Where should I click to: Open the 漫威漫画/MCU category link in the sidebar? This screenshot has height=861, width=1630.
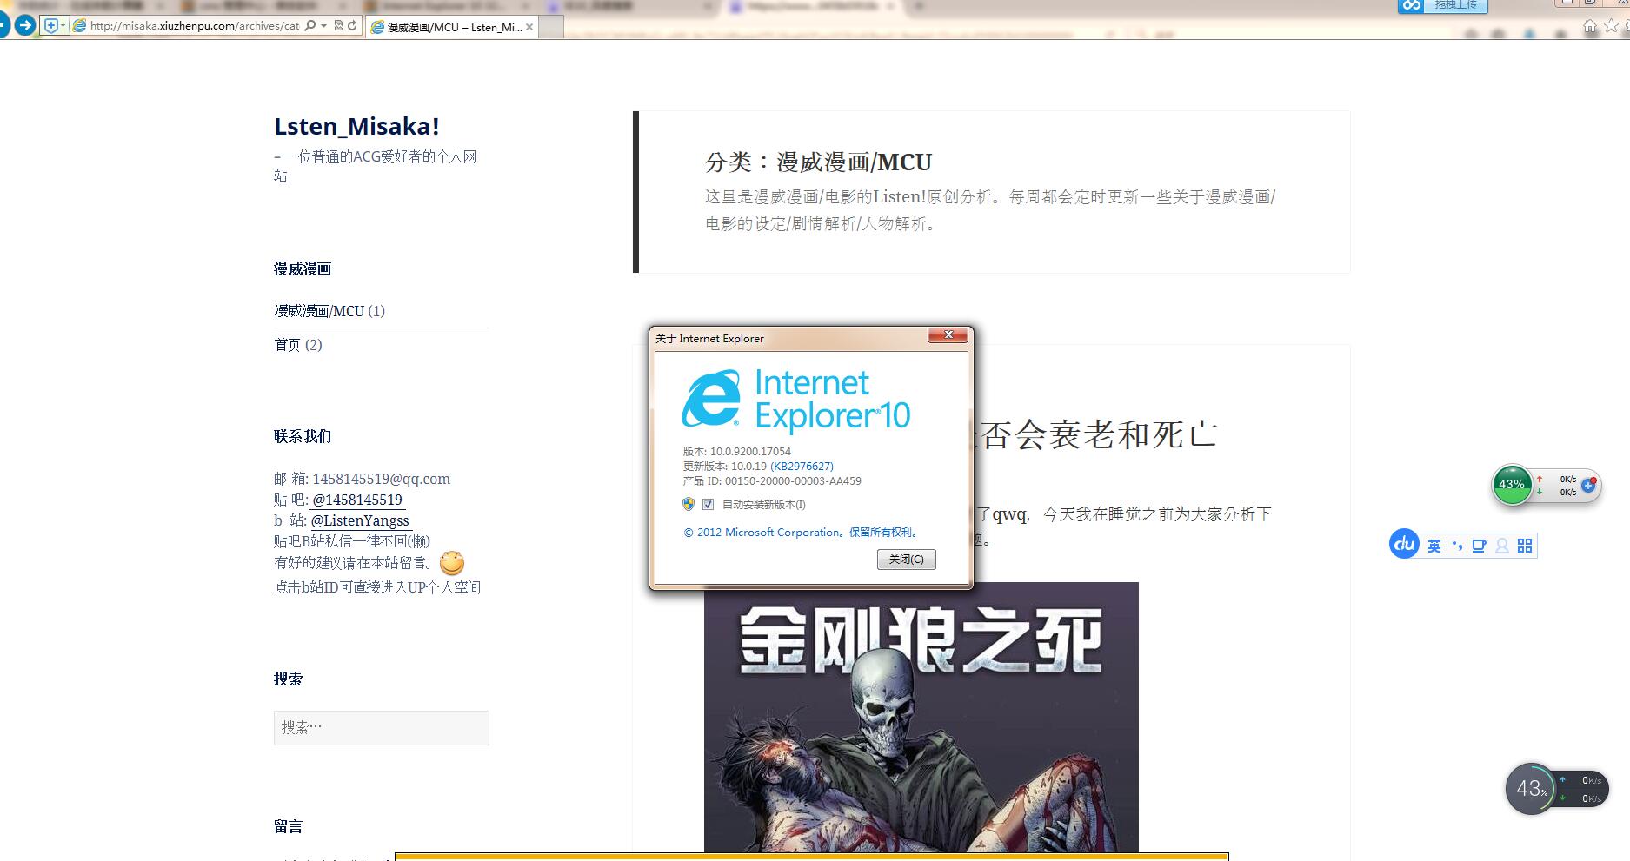coord(319,311)
